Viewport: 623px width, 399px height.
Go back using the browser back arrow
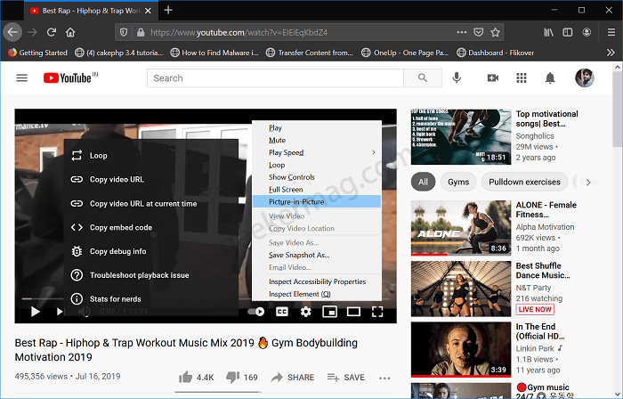click(12, 32)
